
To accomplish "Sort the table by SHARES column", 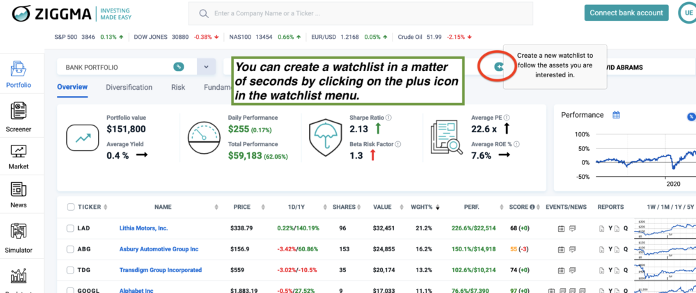I will pos(360,207).
